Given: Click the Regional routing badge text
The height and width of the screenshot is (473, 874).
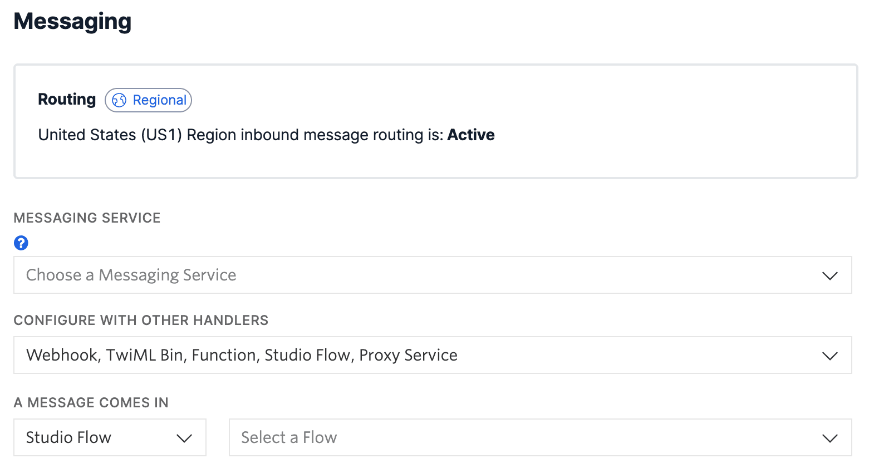Looking at the screenshot, I should coord(159,100).
